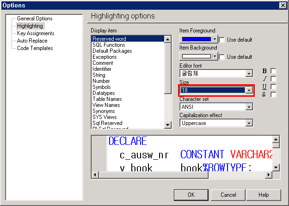Open the Size dropdown list
The width and height of the screenshot is (289, 206).
[250, 90]
